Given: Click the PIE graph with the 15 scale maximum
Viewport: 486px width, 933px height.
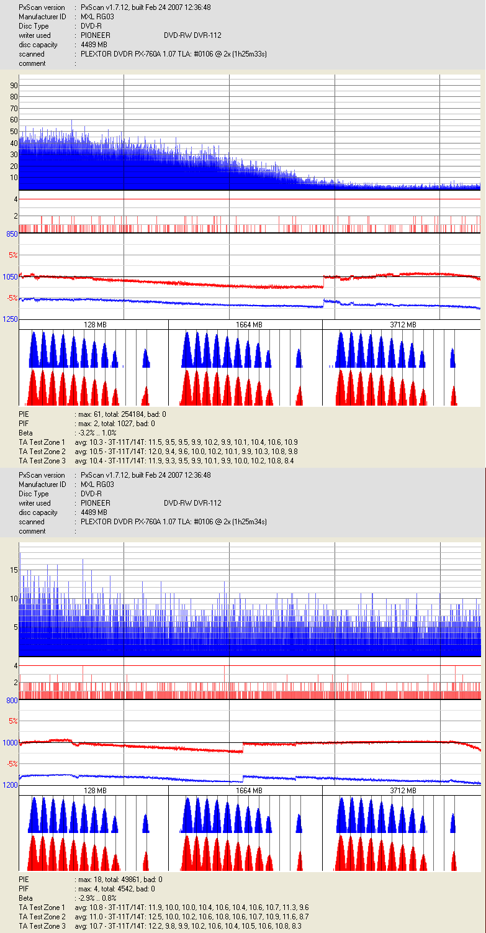Looking at the screenshot, I should pos(250,599).
